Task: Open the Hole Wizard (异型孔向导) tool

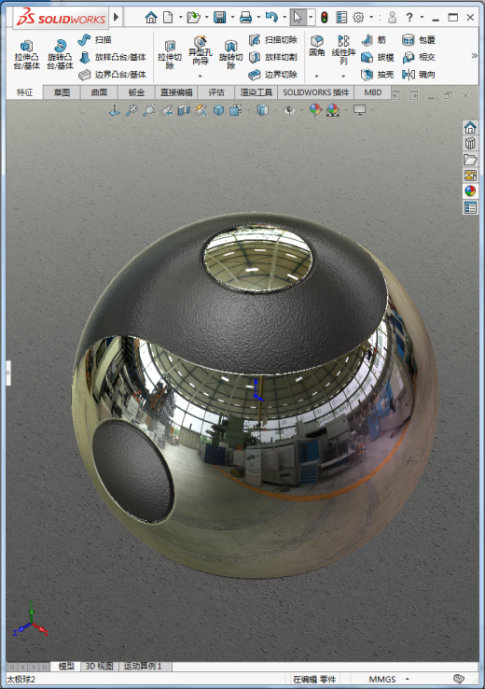Action: tap(201, 50)
